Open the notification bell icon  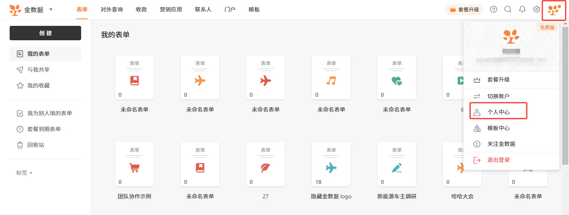(522, 10)
